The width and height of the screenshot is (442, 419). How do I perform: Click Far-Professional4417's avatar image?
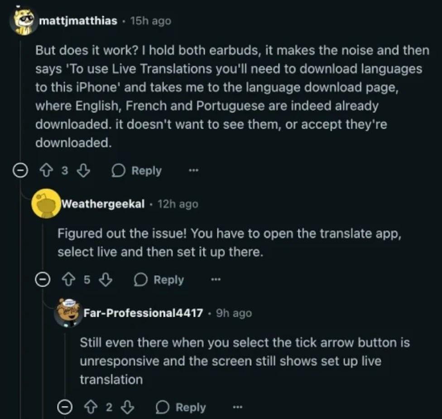tap(67, 313)
